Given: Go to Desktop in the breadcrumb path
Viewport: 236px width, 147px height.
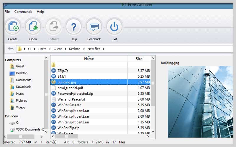Looking at the screenshot, I should click(x=75, y=49).
